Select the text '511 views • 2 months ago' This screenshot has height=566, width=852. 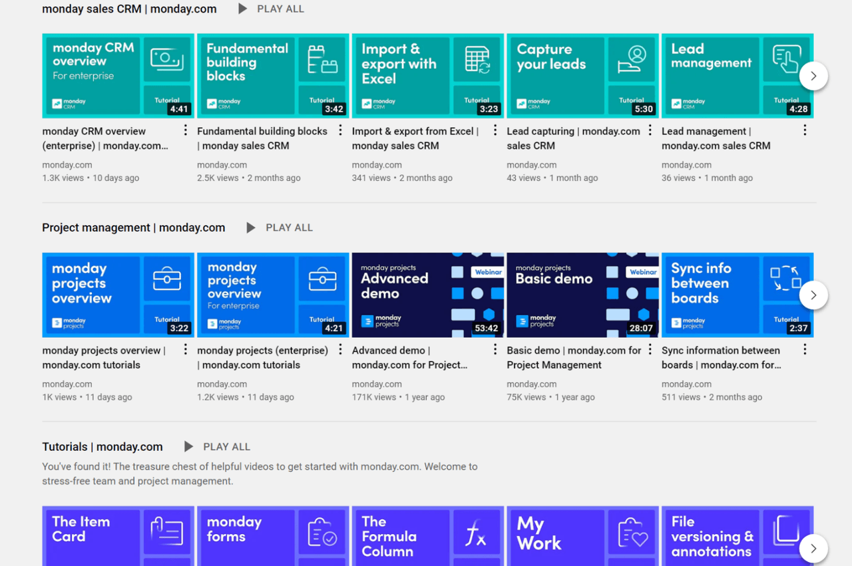712,397
